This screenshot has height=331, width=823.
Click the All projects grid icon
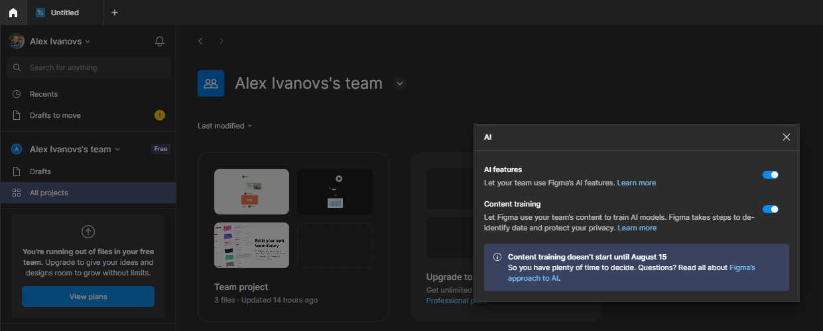tap(17, 193)
